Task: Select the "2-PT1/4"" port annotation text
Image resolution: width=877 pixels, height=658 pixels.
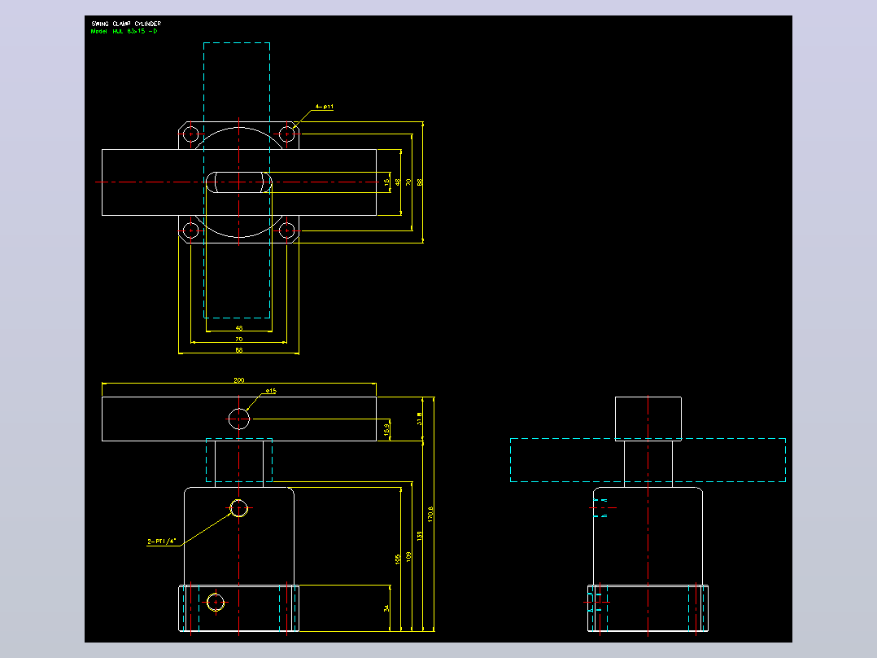Action: pyautogui.click(x=162, y=542)
